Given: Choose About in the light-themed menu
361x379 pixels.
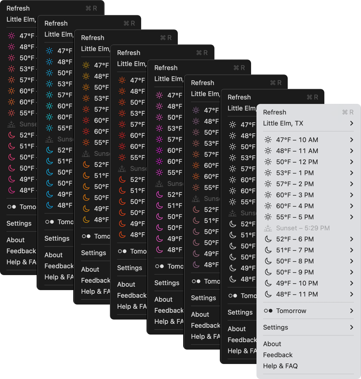Looking at the screenshot, I should coord(272,344).
